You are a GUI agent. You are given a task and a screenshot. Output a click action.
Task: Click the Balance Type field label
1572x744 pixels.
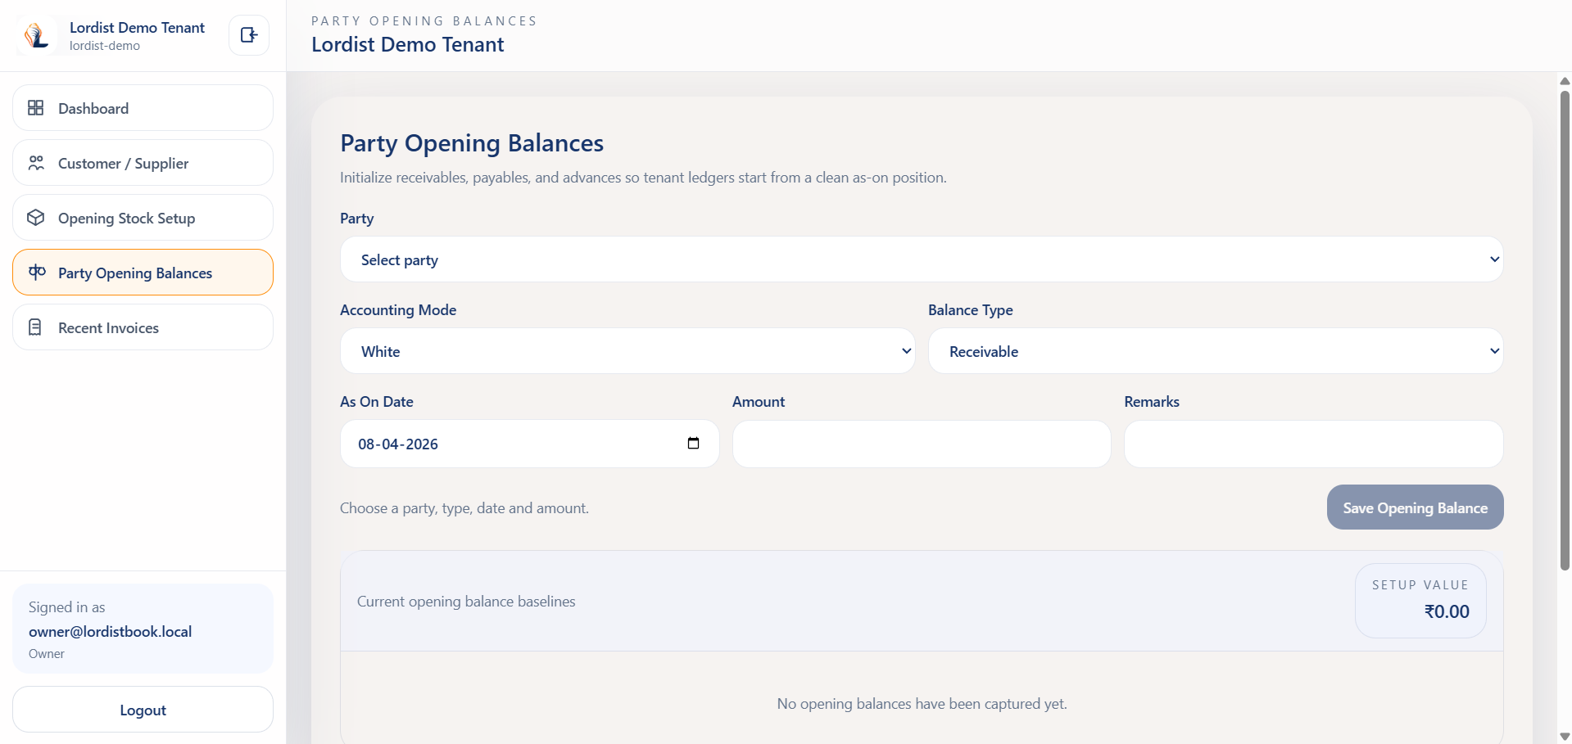point(971,310)
